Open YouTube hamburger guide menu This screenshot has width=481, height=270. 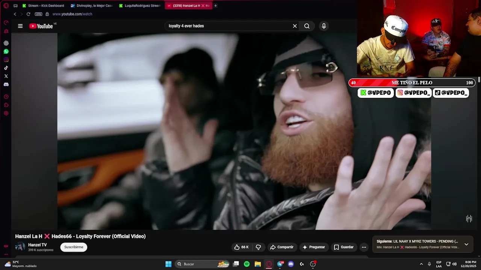20,26
